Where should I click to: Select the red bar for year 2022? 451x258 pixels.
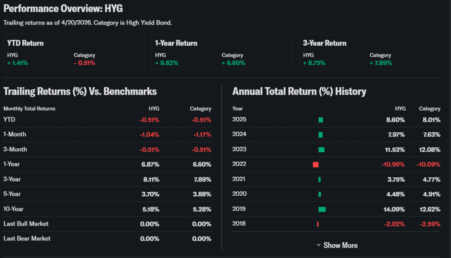[x=315, y=165]
